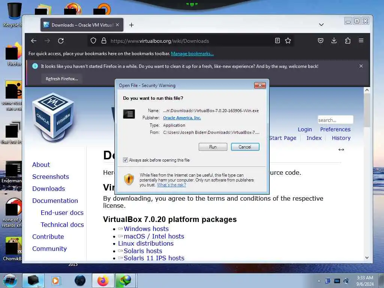
Task: Download the Windows hosts package
Action: [x=146, y=229]
